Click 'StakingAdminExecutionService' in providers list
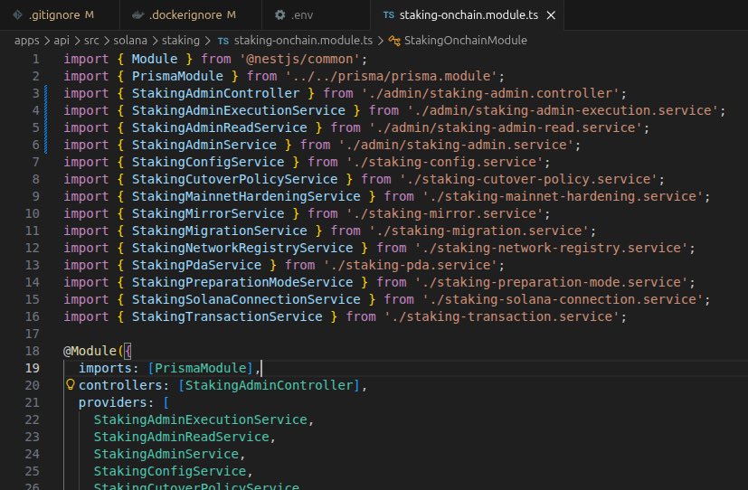Viewport: 748px width, 490px height. [201, 419]
